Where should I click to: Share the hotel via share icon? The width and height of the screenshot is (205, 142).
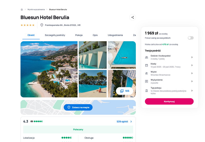tap(132, 17)
